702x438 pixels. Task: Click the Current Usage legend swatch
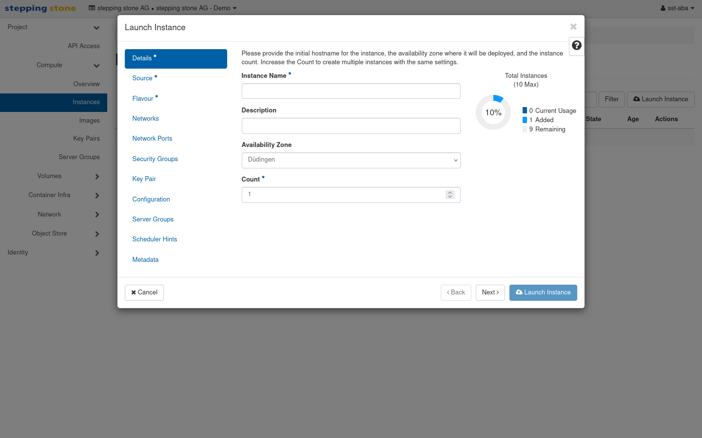(x=525, y=110)
